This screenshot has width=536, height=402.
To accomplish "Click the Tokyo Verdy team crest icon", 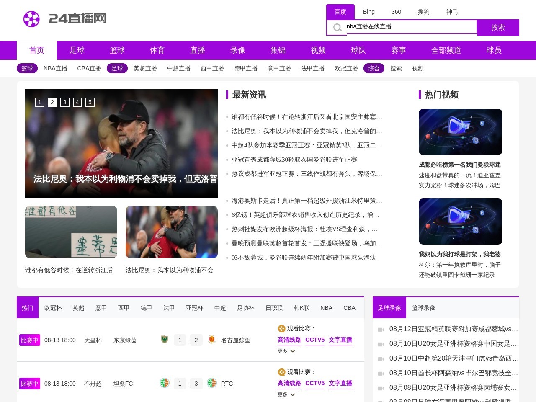I will pos(165,340).
